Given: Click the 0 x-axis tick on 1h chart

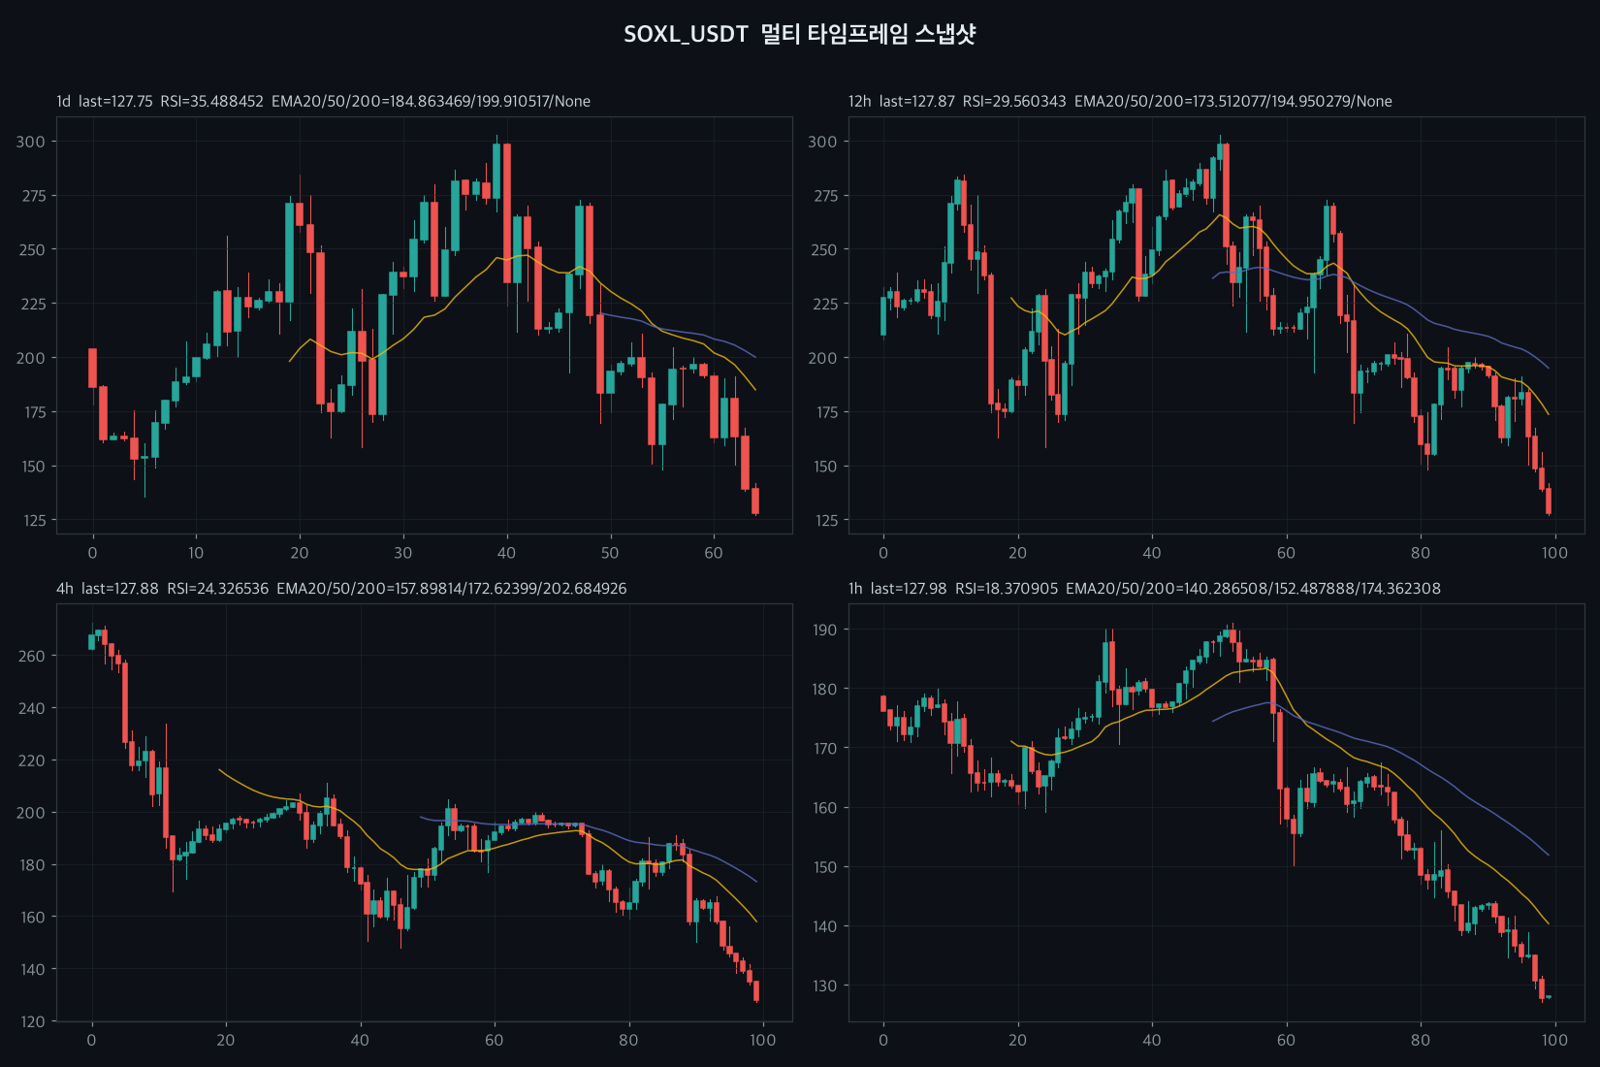Looking at the screenshot, I should point(883,1040).
